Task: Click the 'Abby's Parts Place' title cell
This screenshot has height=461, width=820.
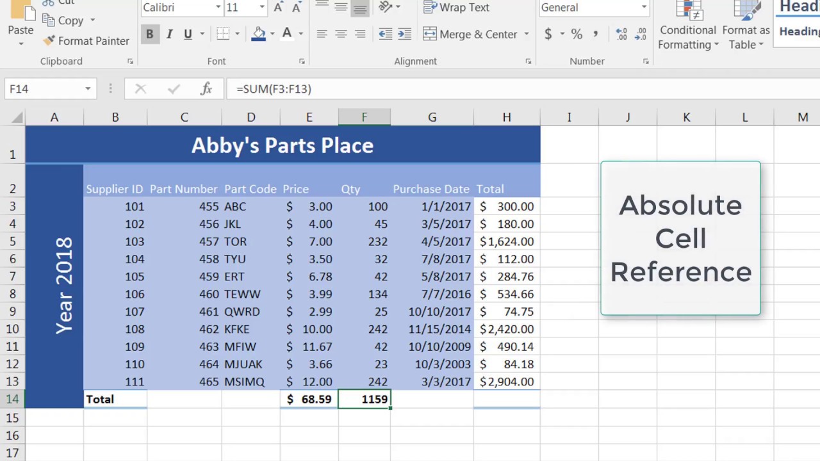Action: (x=283, y=145)
